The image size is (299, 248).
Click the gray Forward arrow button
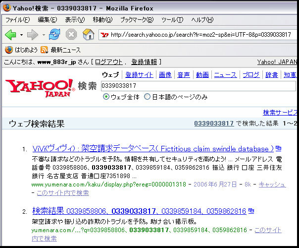coord(32,35)
